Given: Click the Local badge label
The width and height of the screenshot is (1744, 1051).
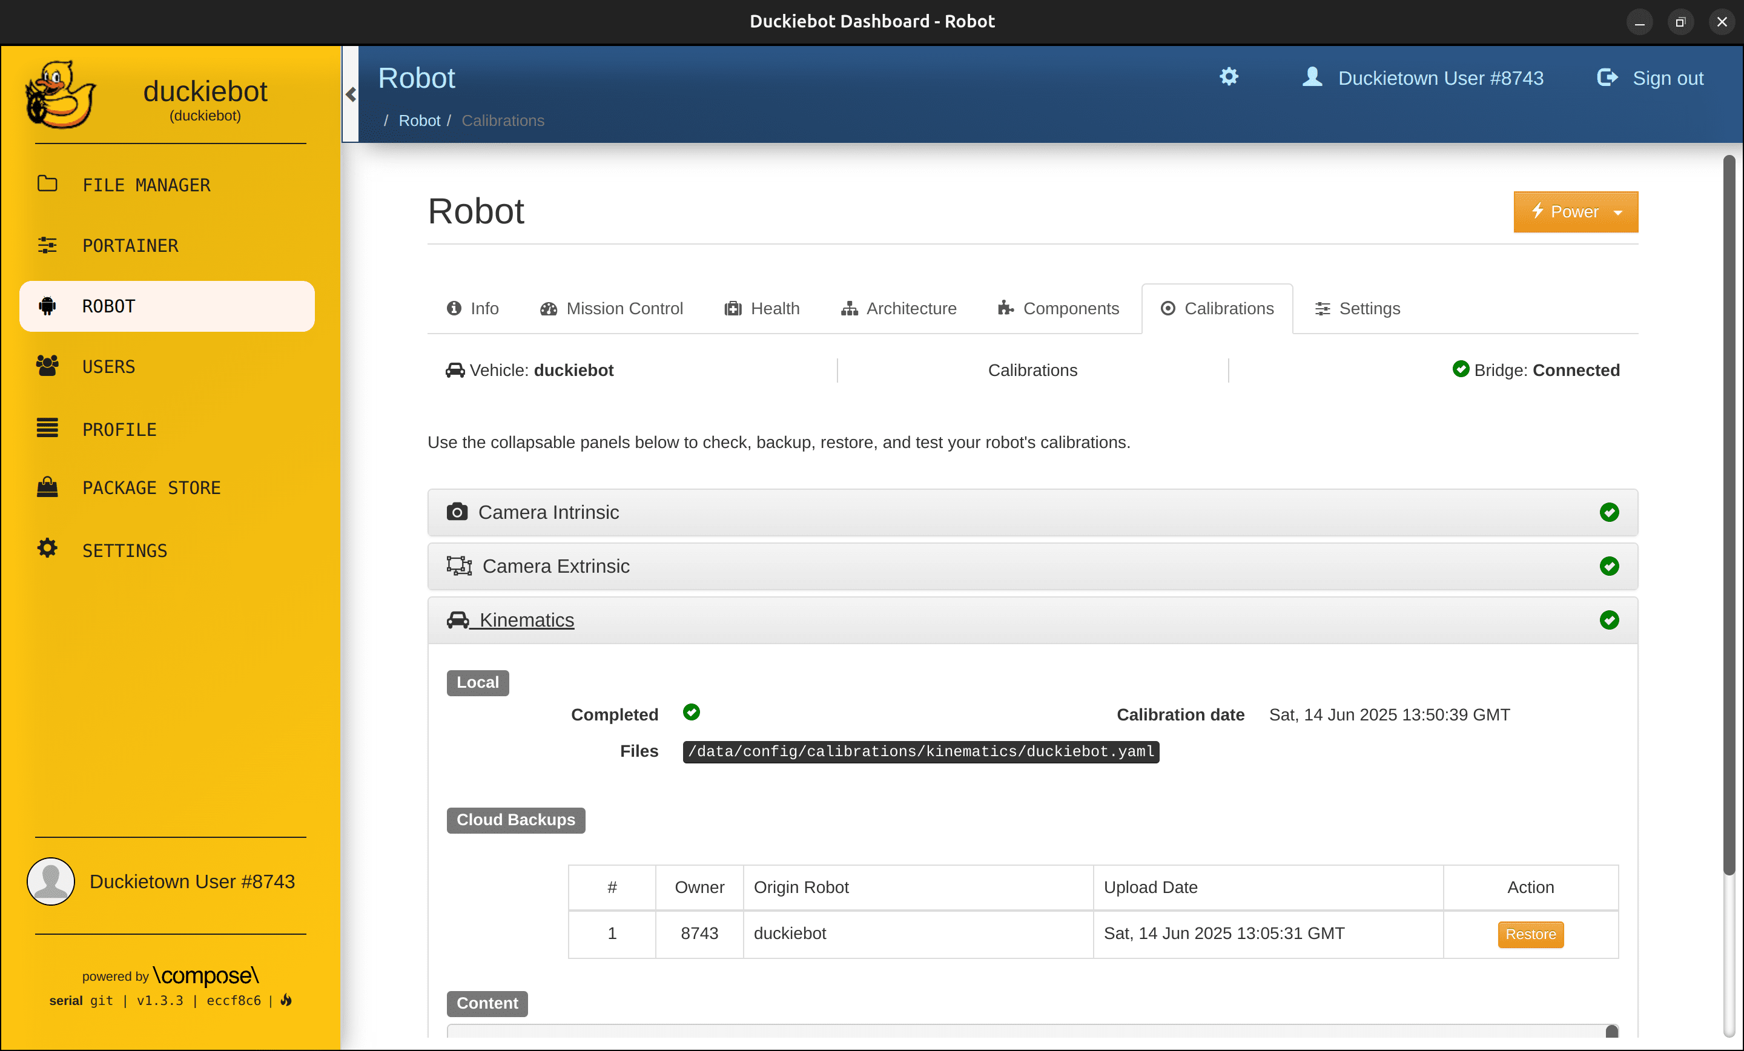Looking at the screenshot, I should pos(478,682).
